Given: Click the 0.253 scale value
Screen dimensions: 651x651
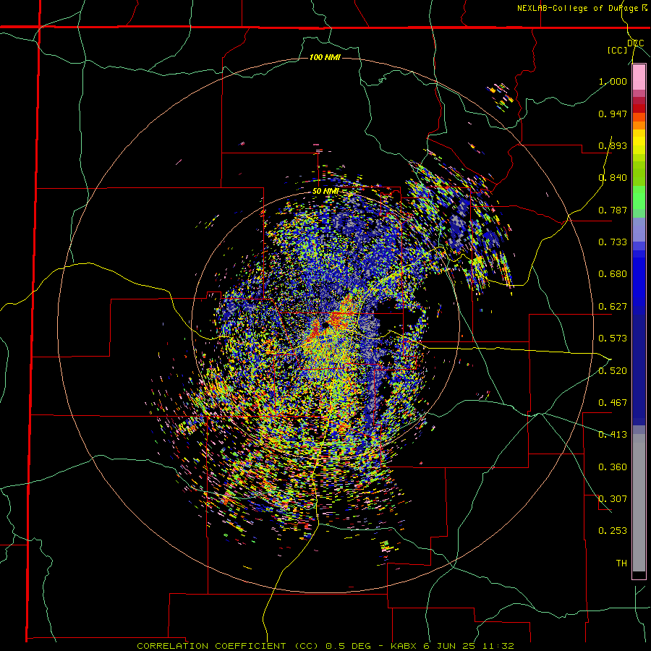Looking at the screenshot, I should pyautogui.click(x=613, y=531).
